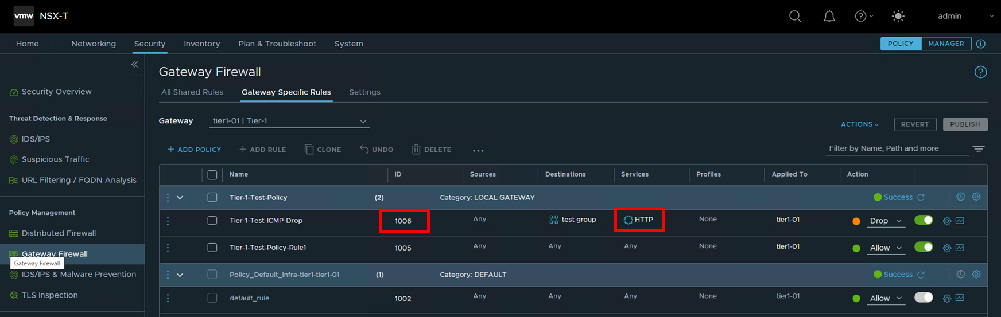
Task: Open clock icon for Policy_Default_Infra policy
Action: point(960,274)
